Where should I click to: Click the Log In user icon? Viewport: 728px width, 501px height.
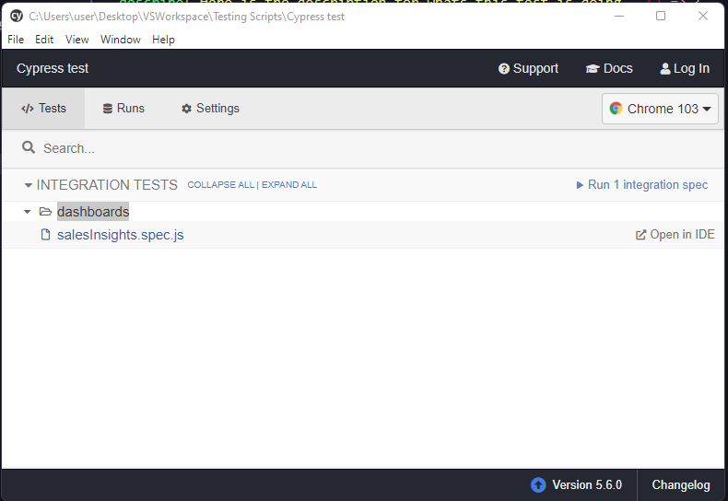pyautogui.click(x=665, y=69)
